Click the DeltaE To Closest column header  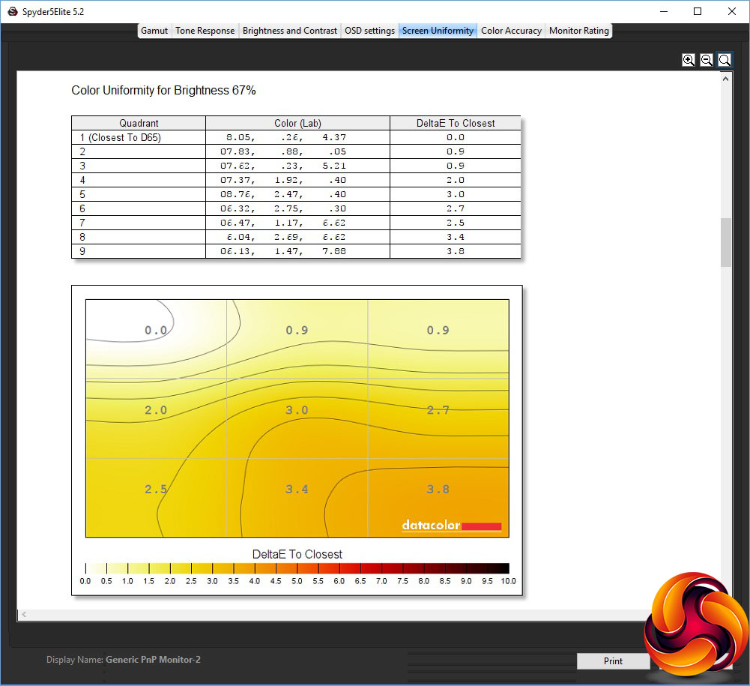[x=456, y=123]
